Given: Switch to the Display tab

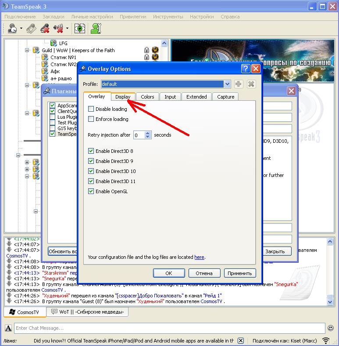Looking at the screenshot, I should pos(123,97).
